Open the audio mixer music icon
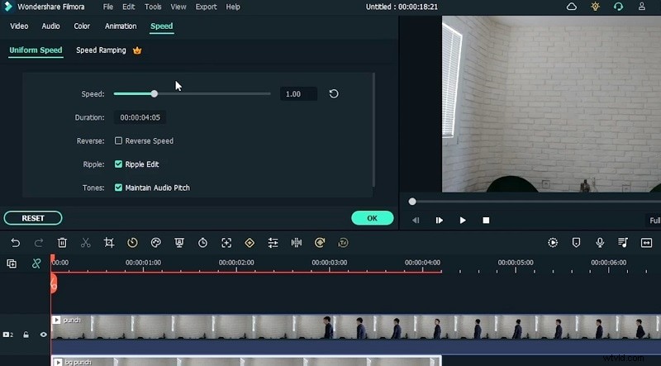This screenshot has width=661, height=366. click(623, 242)
